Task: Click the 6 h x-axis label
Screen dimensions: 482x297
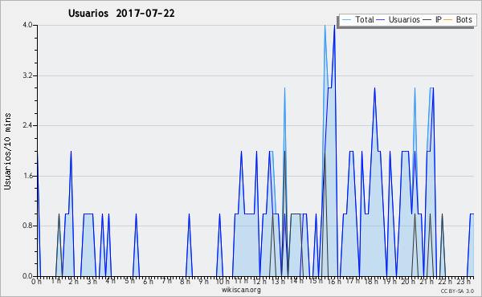Action: coord(148,282)
